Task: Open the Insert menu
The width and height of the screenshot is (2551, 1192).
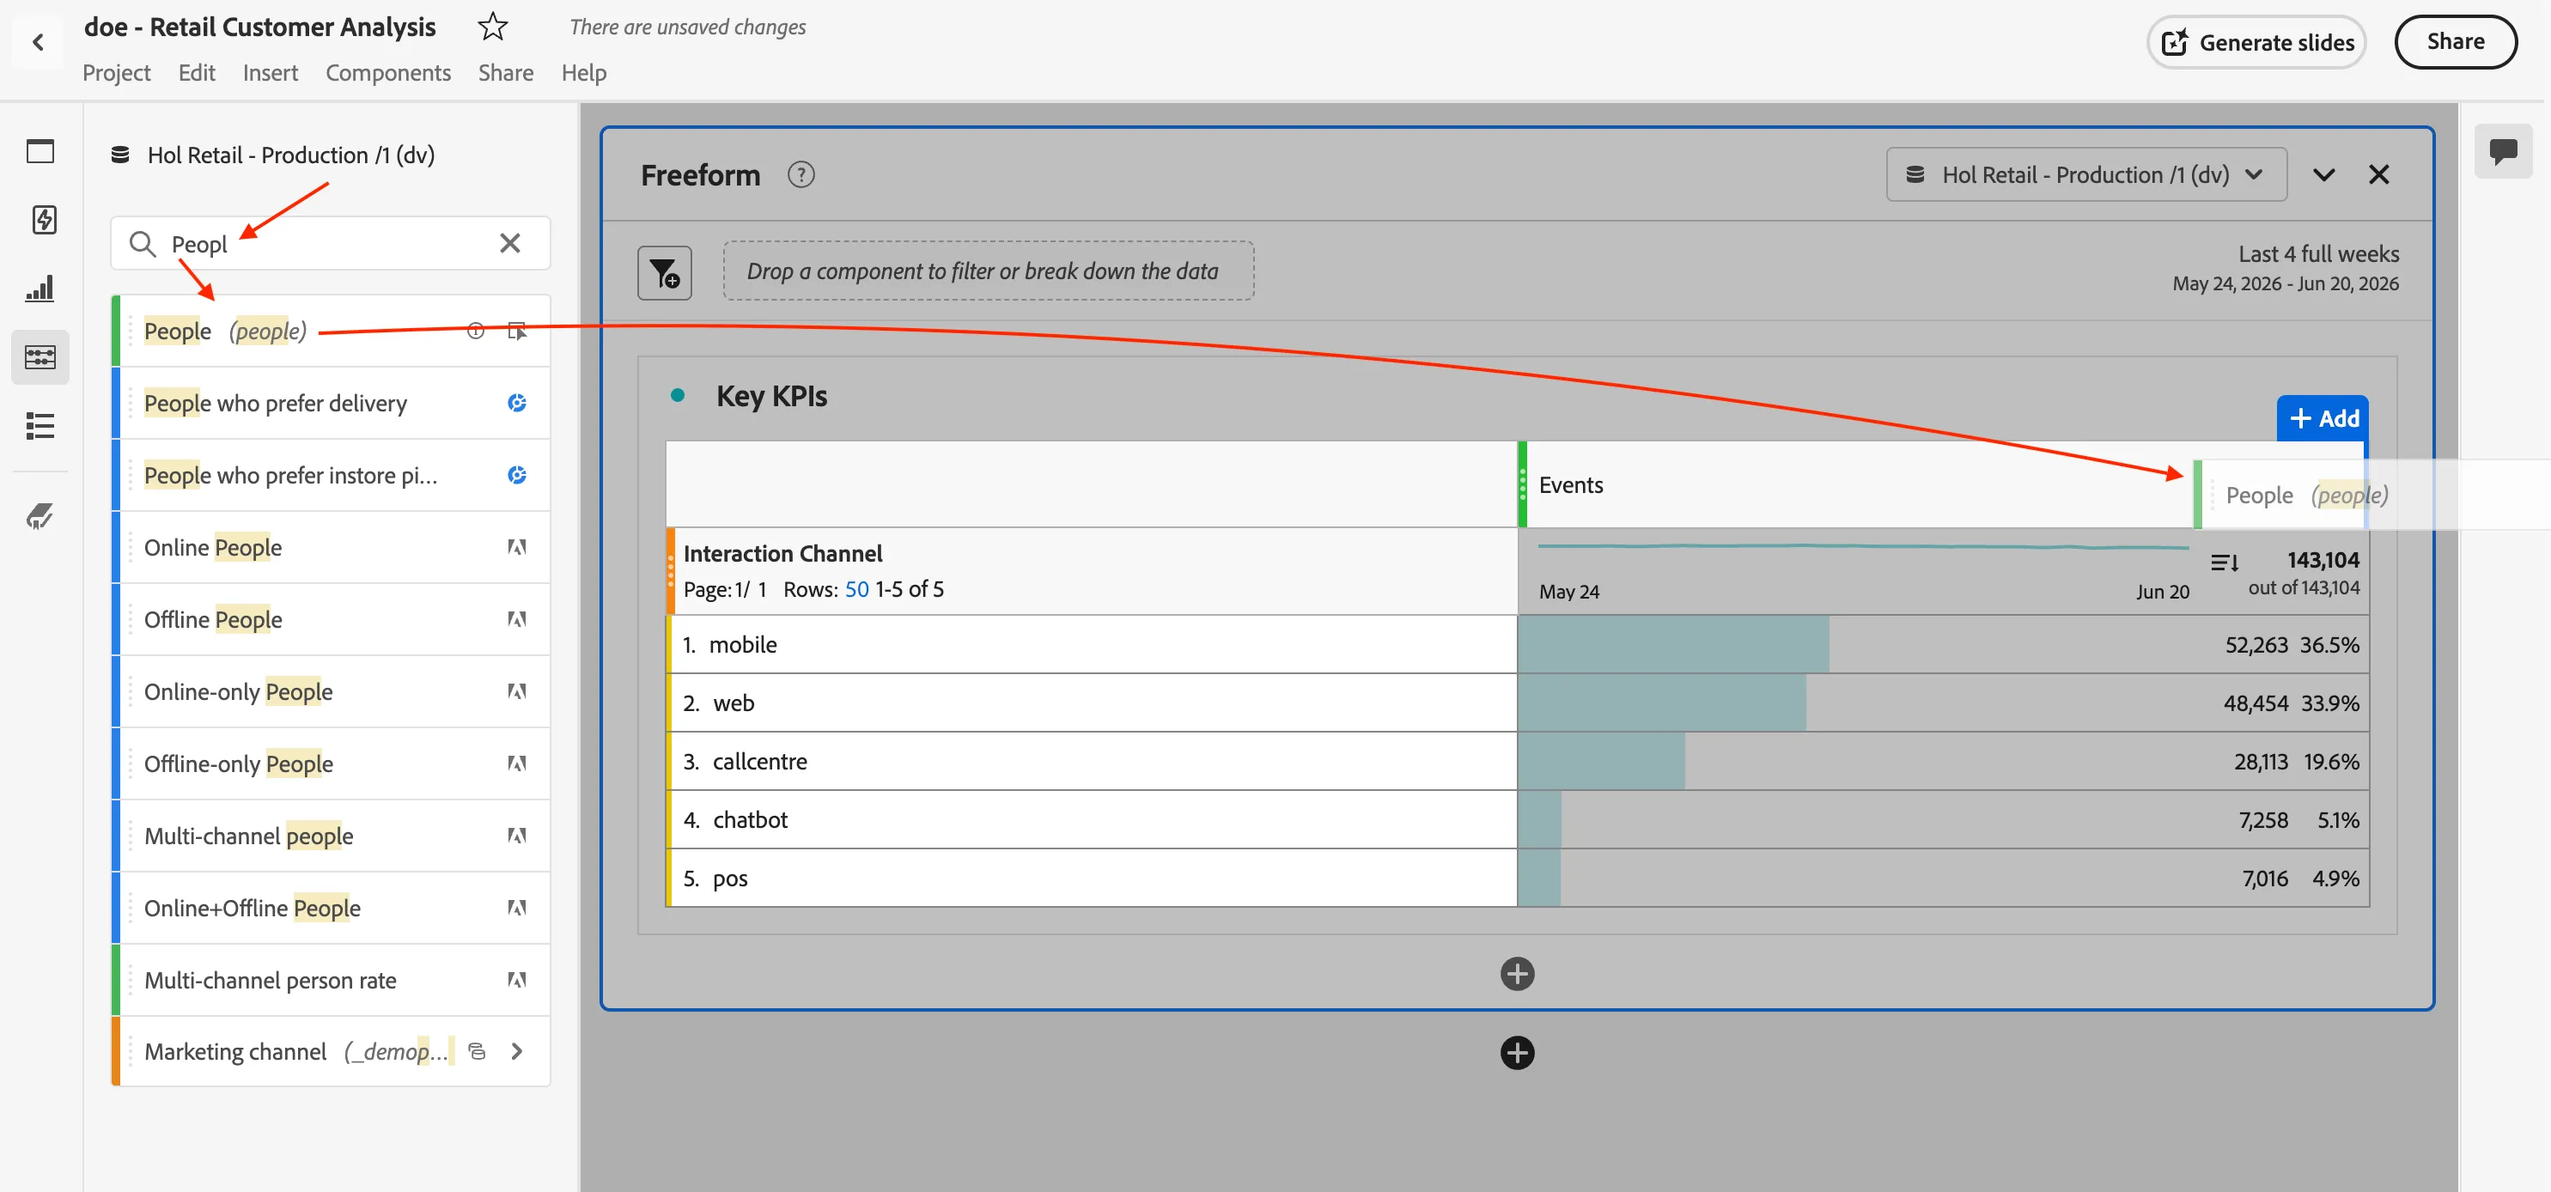Action: 271,72
